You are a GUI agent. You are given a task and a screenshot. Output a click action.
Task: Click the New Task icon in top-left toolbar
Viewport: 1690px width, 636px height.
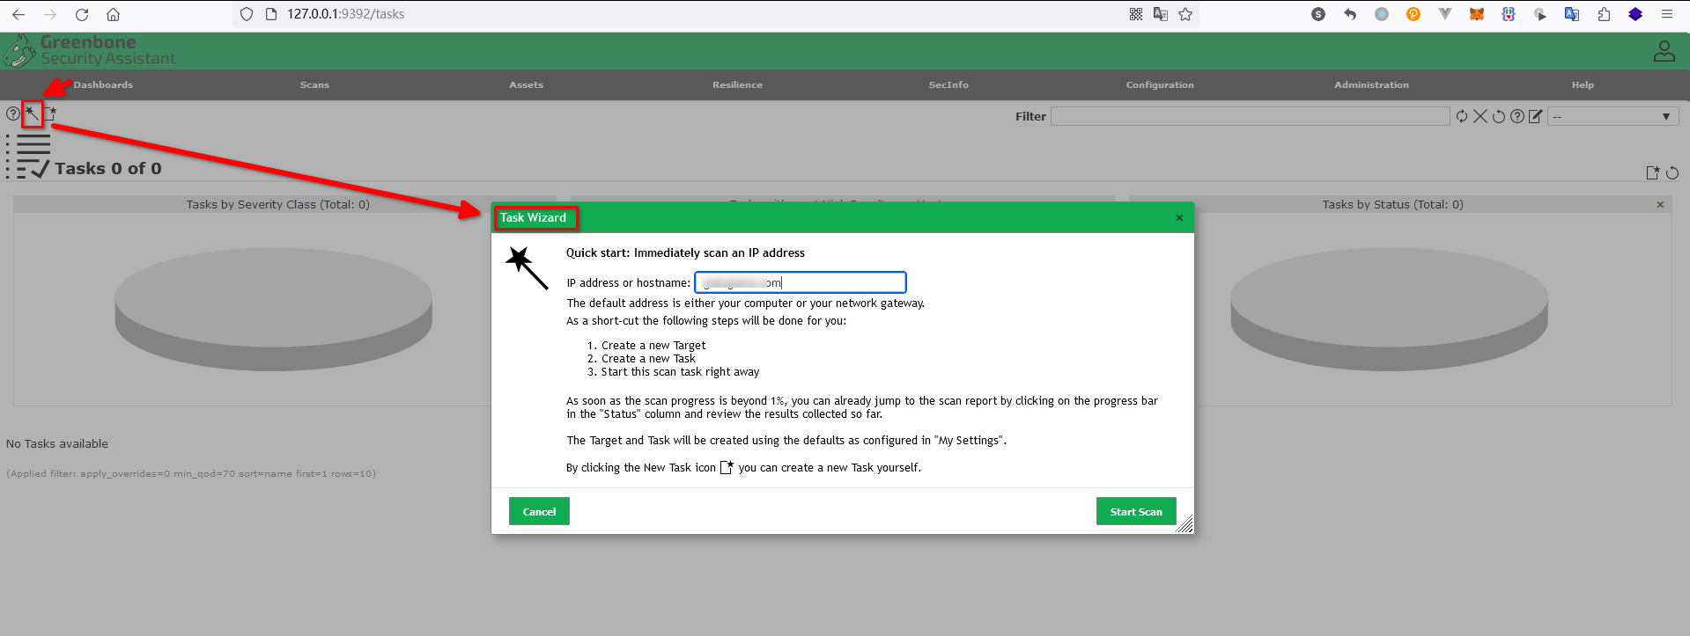51,113
